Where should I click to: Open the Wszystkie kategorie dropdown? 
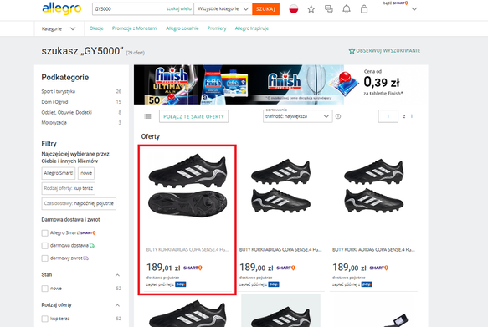[223, 8]
